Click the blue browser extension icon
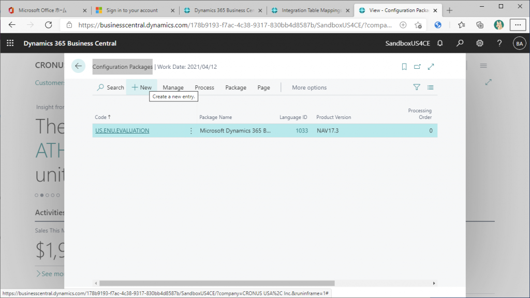 tap(438, 25)
